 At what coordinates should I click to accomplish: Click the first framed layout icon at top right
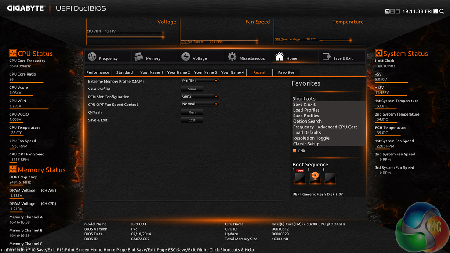pos(387,11)
